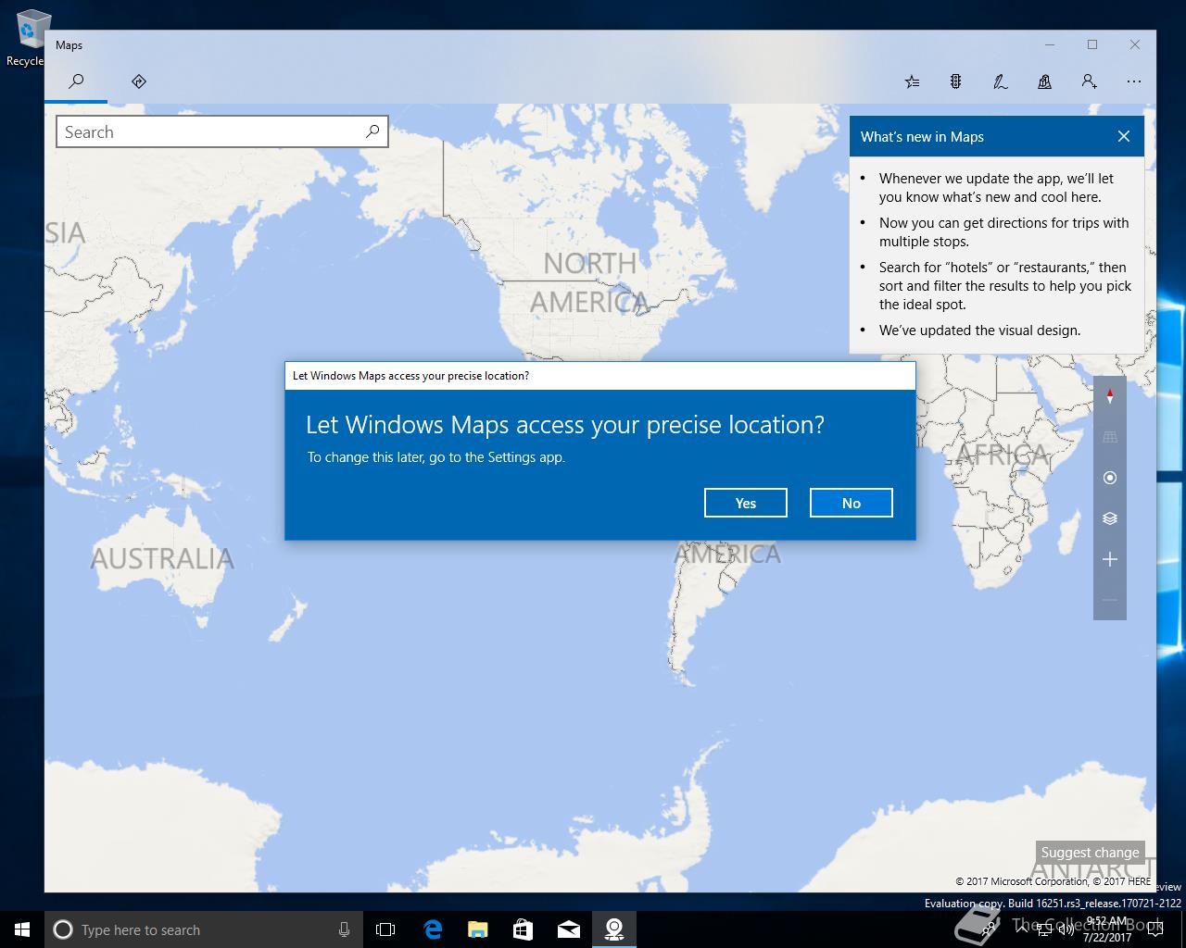Image resolution: width=1186 pixels, height=948 pixels.
Task: Open File Explorer from taskbar
Action: [477, 929]
